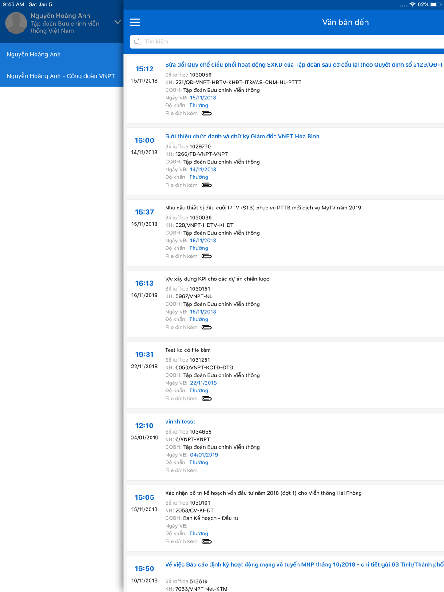Open attachment icon for ioffice 1029770
Image resolution: width=444 pixels, height=592 pixels.
pos(206,185)
